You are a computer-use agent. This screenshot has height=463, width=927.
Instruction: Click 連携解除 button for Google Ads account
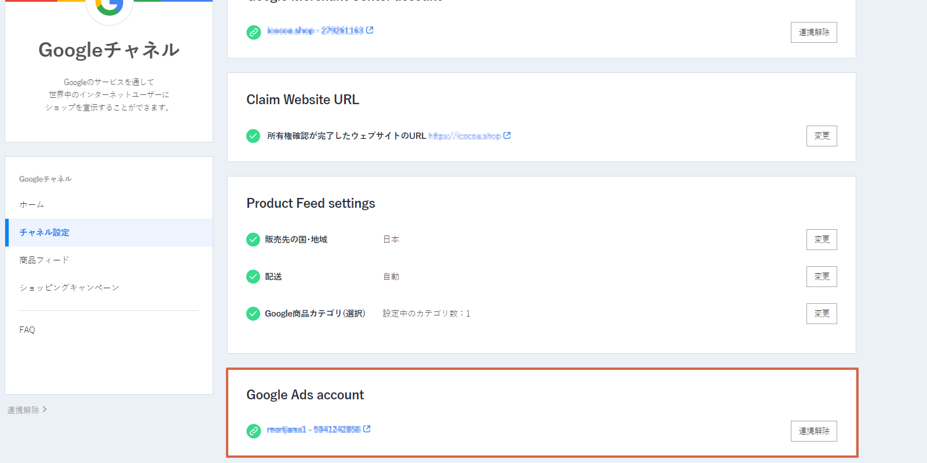tap(814, 431)
